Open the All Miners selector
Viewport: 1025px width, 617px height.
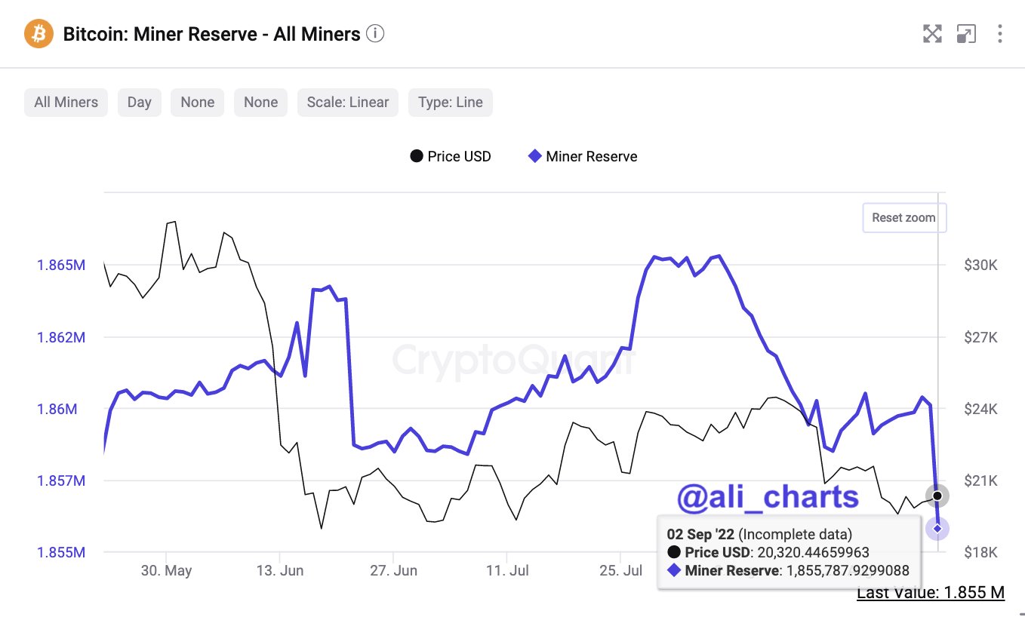(x=66, y=103)
